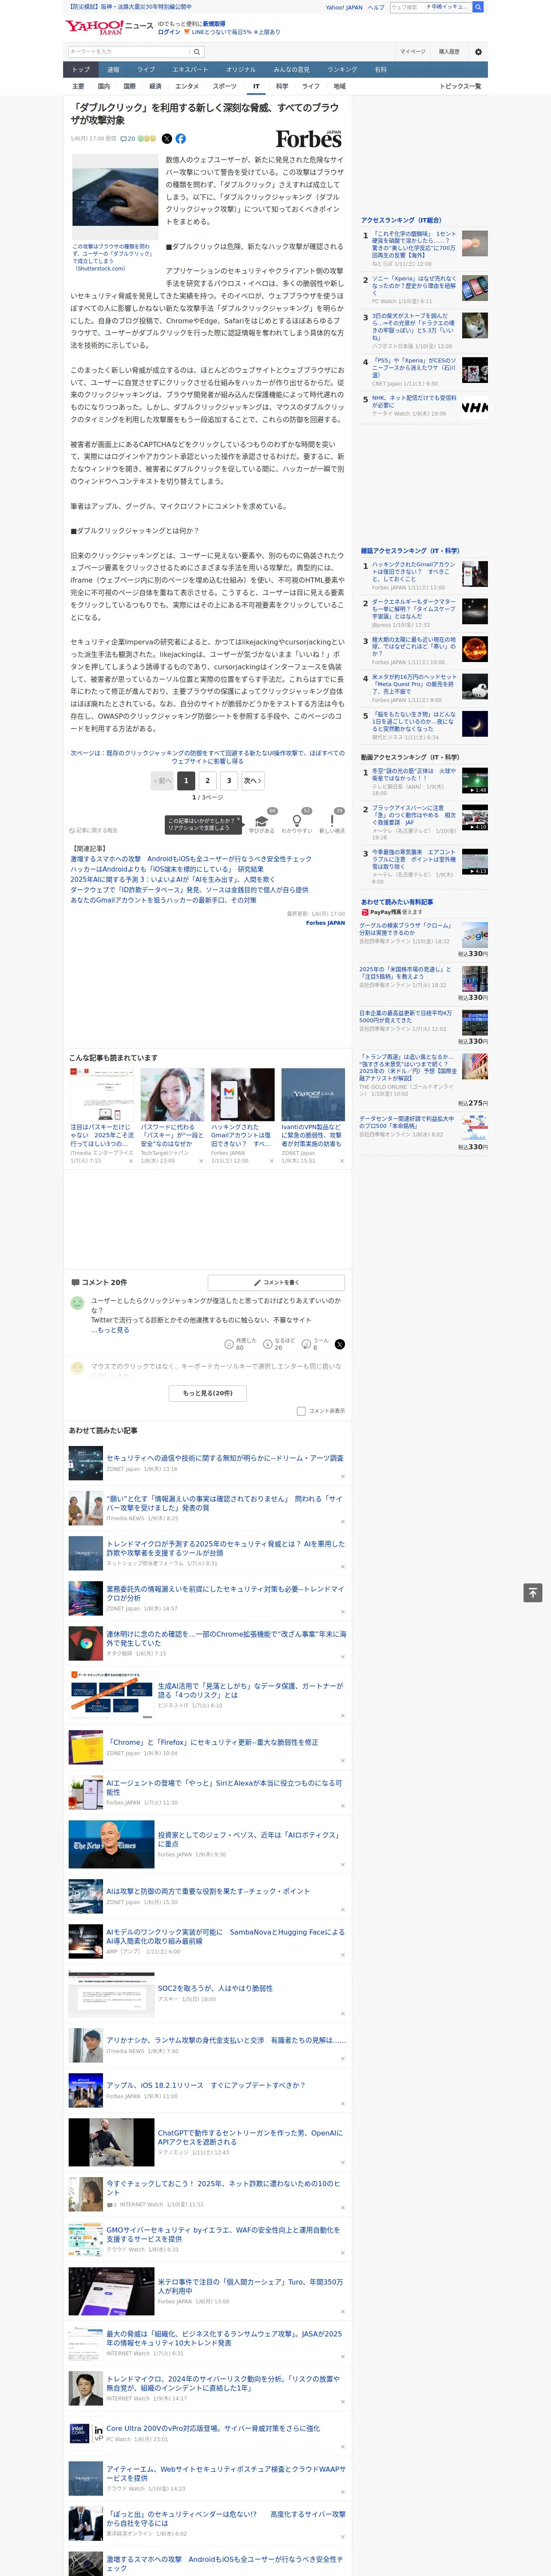Select the トップ tab

(x=81, y=70)
